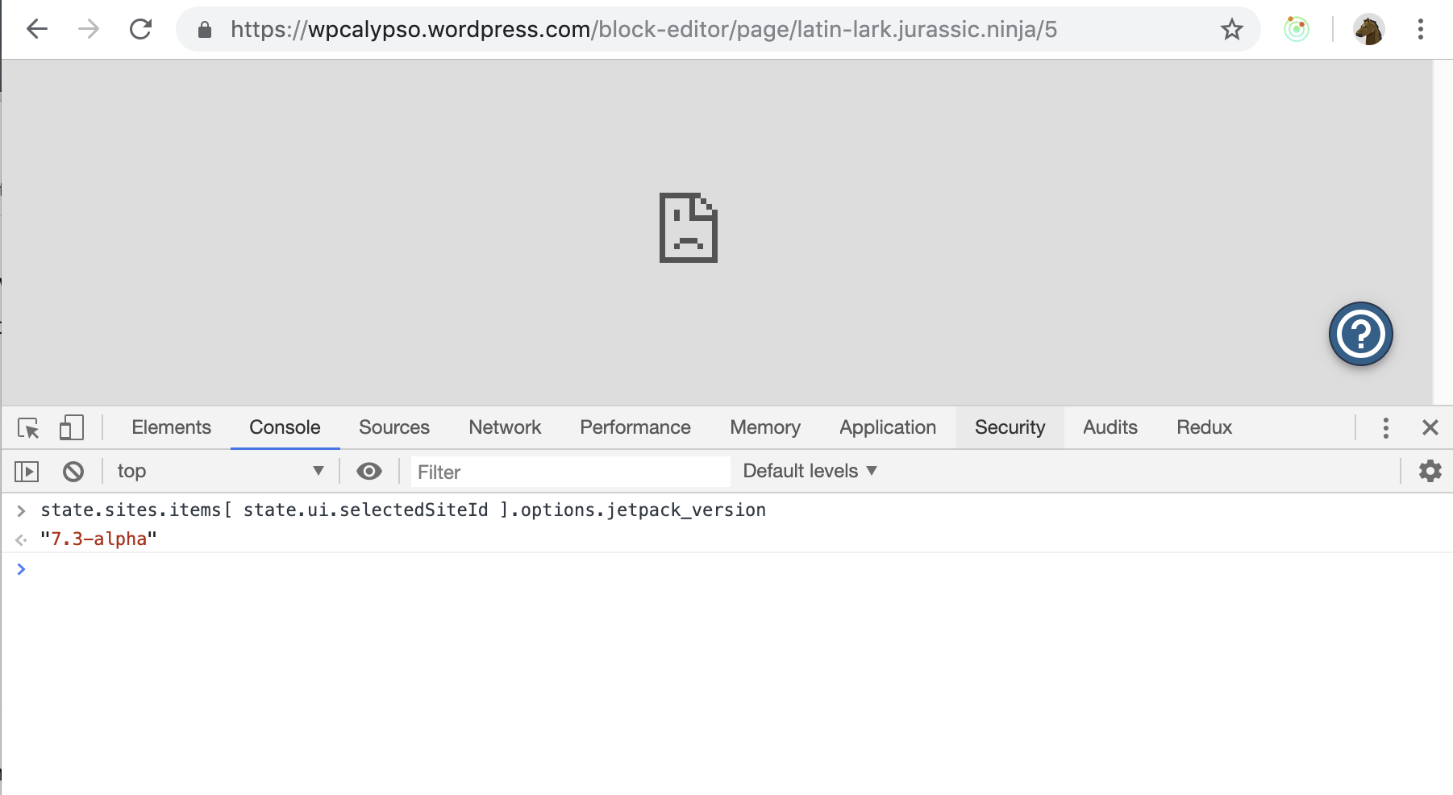The image size is (1453, 795).
Task: Show the console drawer panel icon
Action: coord(26,471)
